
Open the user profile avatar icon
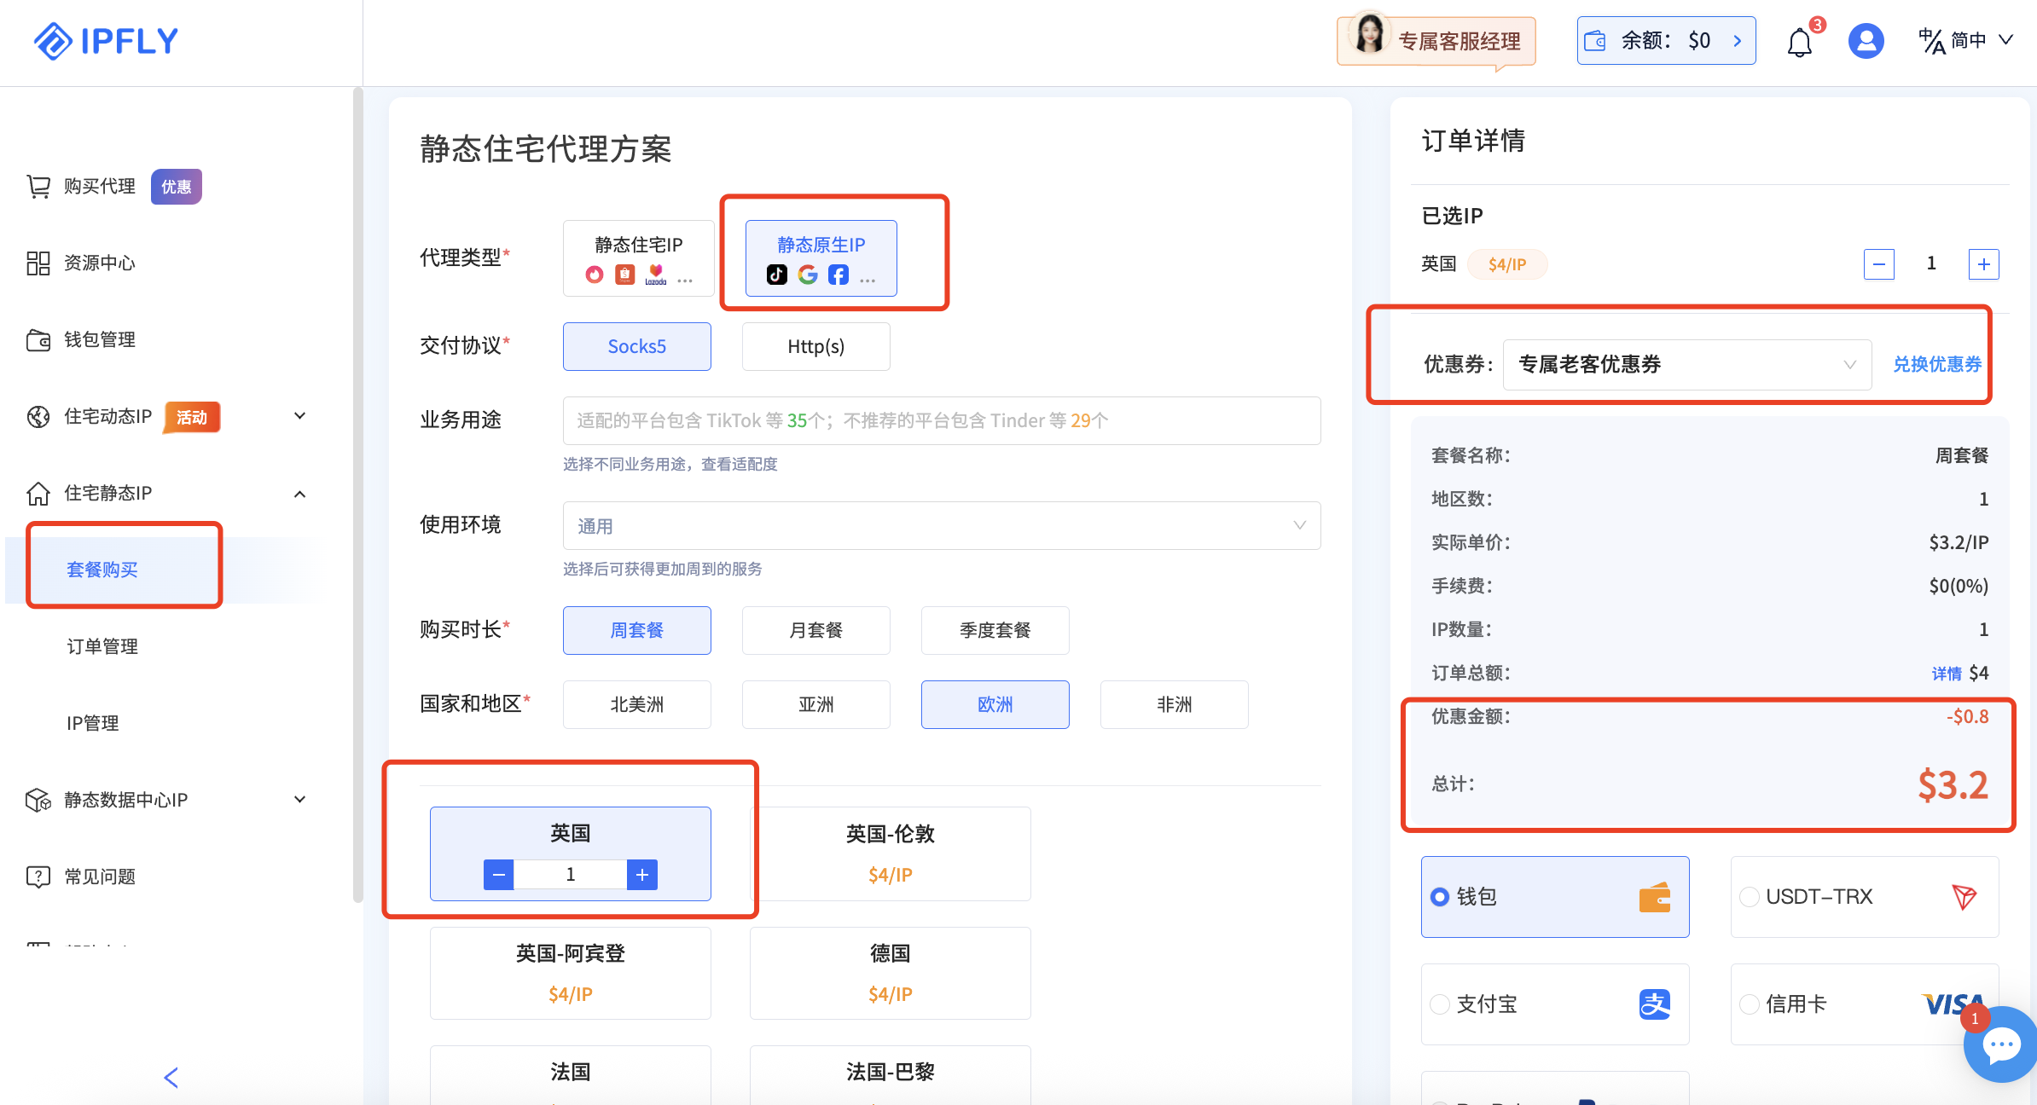coord(1866,41)
